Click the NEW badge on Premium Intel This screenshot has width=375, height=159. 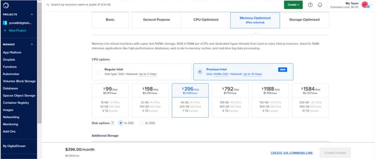pyautogui.click(x=282, y=70)
